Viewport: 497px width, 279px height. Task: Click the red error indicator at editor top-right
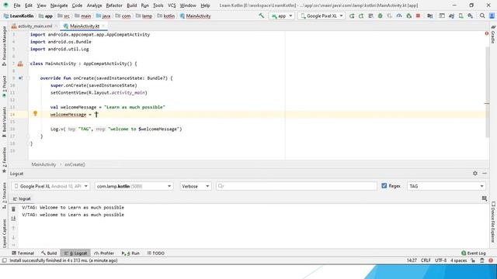pos(487,33)
